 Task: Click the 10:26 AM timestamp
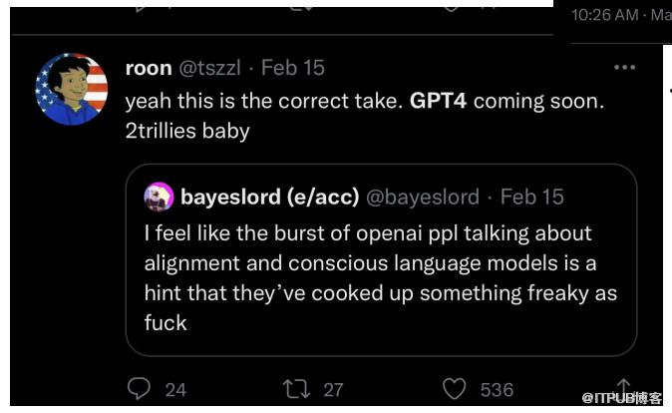[x=606, y=16]
